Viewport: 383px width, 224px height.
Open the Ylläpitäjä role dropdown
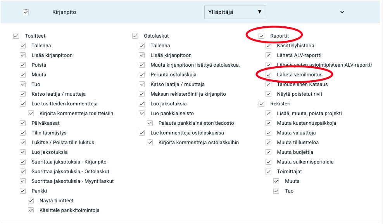(235, 12)
